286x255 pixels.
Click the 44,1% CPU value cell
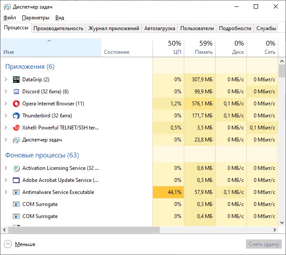[168, 192]
